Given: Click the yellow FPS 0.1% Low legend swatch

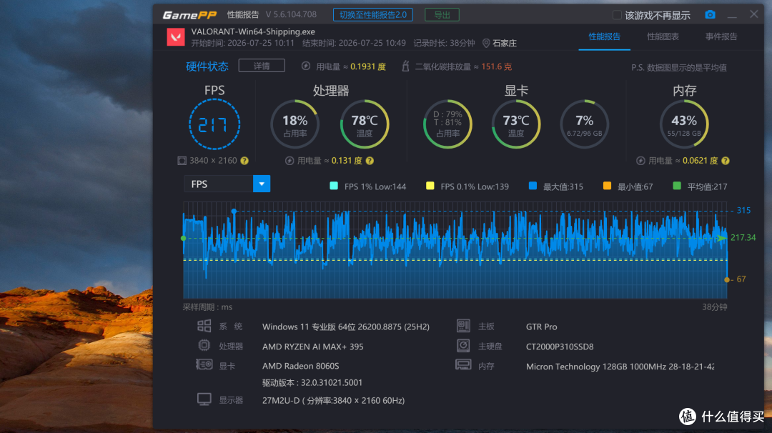Looking at the screenshot, I should tap(430, 186).
